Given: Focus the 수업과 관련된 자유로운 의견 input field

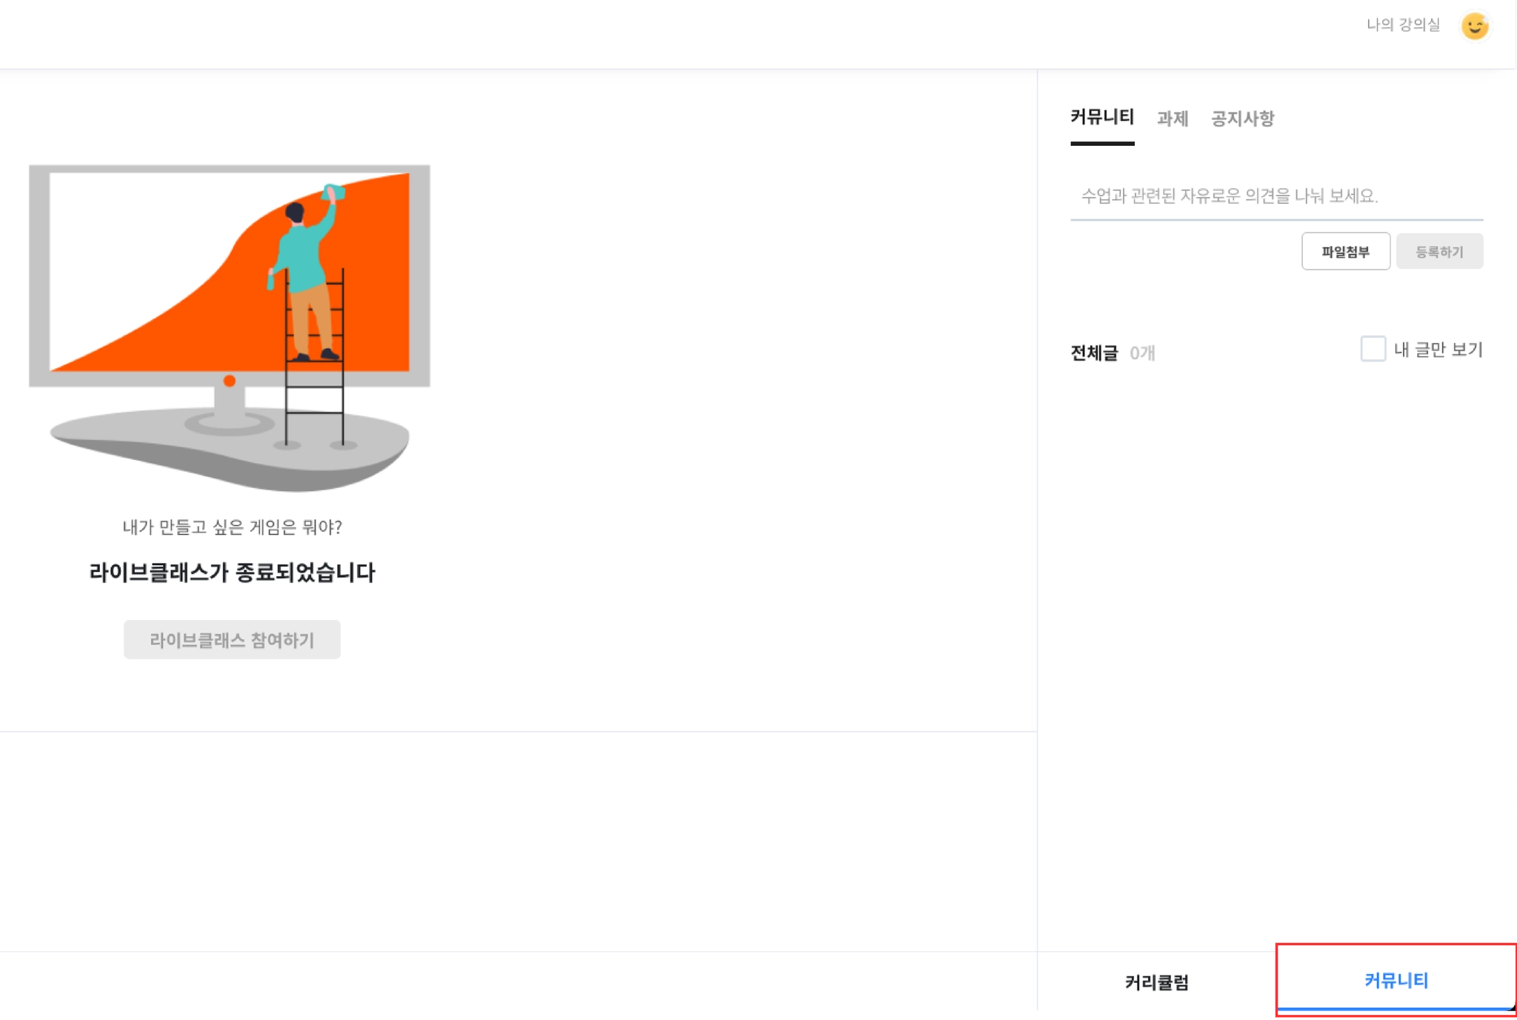Looking at the screenshot, I should coord(1276,196).
